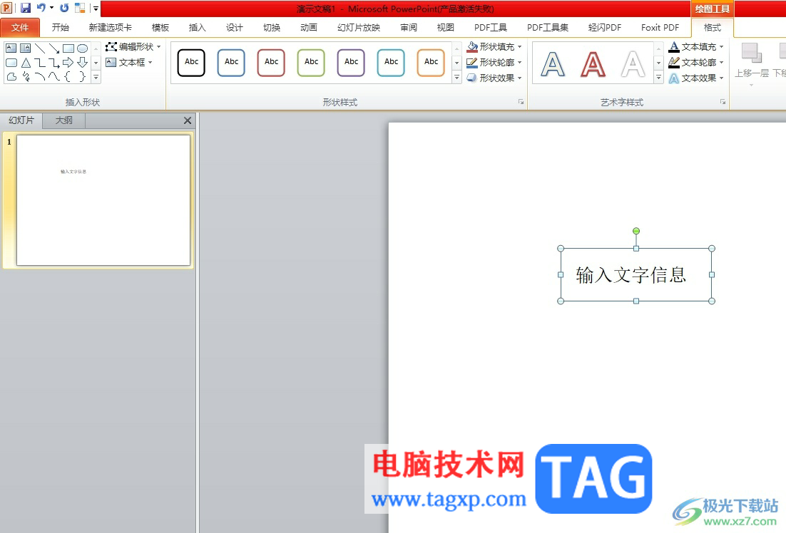The width and height of the screenshot is (786, 533).
Task: Click the Save icon in quick access toolbar
Action: coord(25,8)
